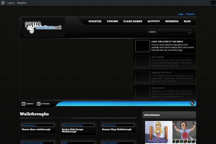Click the blonde girl advertisement image
The image size is (216, 144).
pyautogui.click(x=159, y=132)
